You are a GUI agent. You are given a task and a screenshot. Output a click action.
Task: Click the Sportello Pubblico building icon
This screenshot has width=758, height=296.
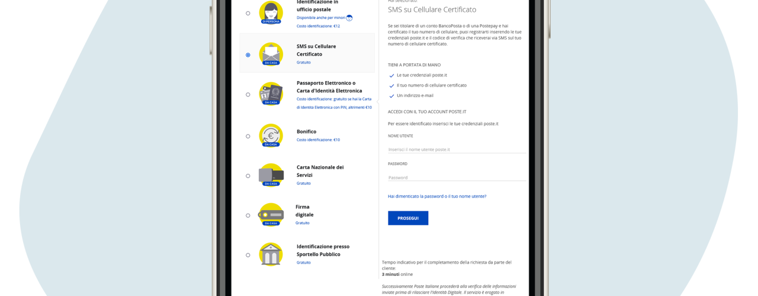[271, 254]
